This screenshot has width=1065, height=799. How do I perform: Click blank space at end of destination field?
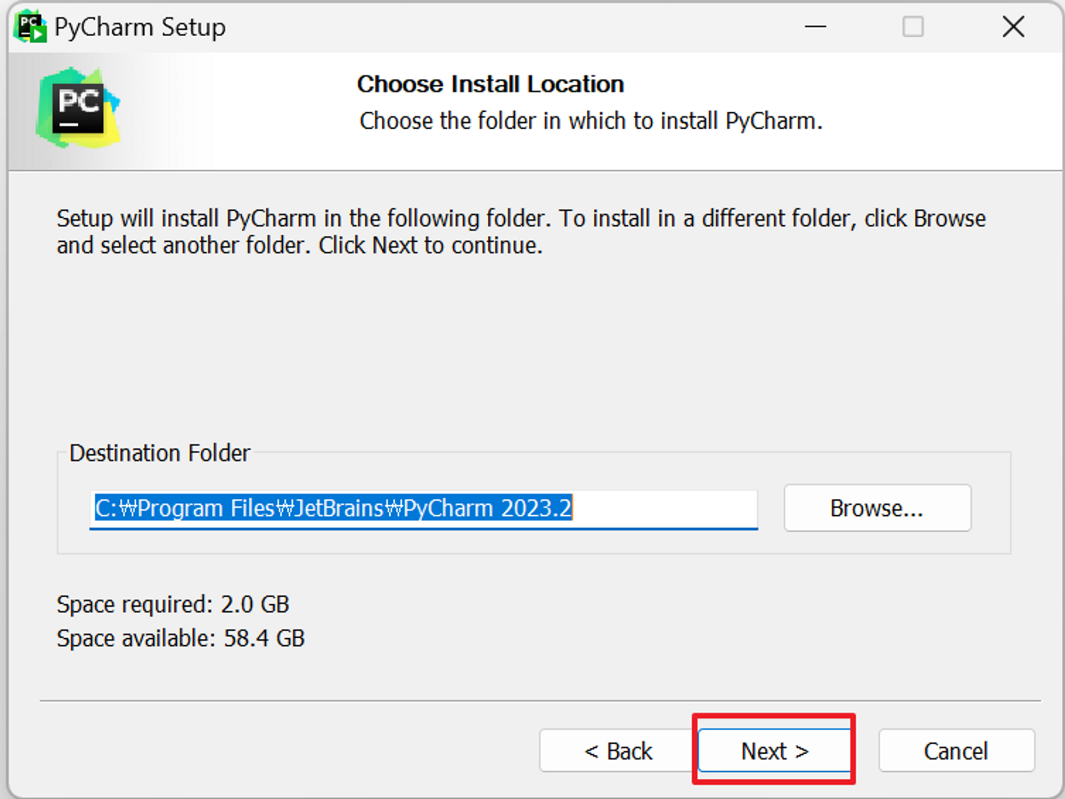coord(666,508)
